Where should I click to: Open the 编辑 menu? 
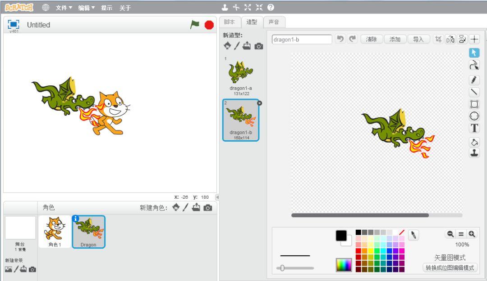86,8
